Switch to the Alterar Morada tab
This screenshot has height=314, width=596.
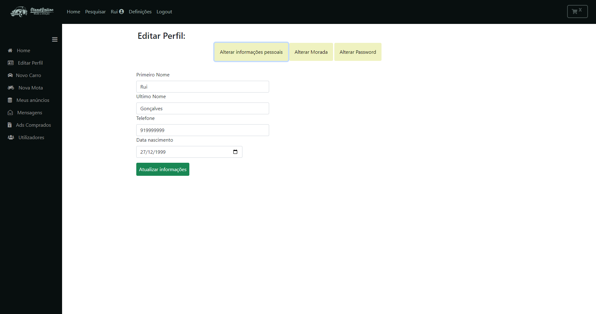click(x=311, y=52)
